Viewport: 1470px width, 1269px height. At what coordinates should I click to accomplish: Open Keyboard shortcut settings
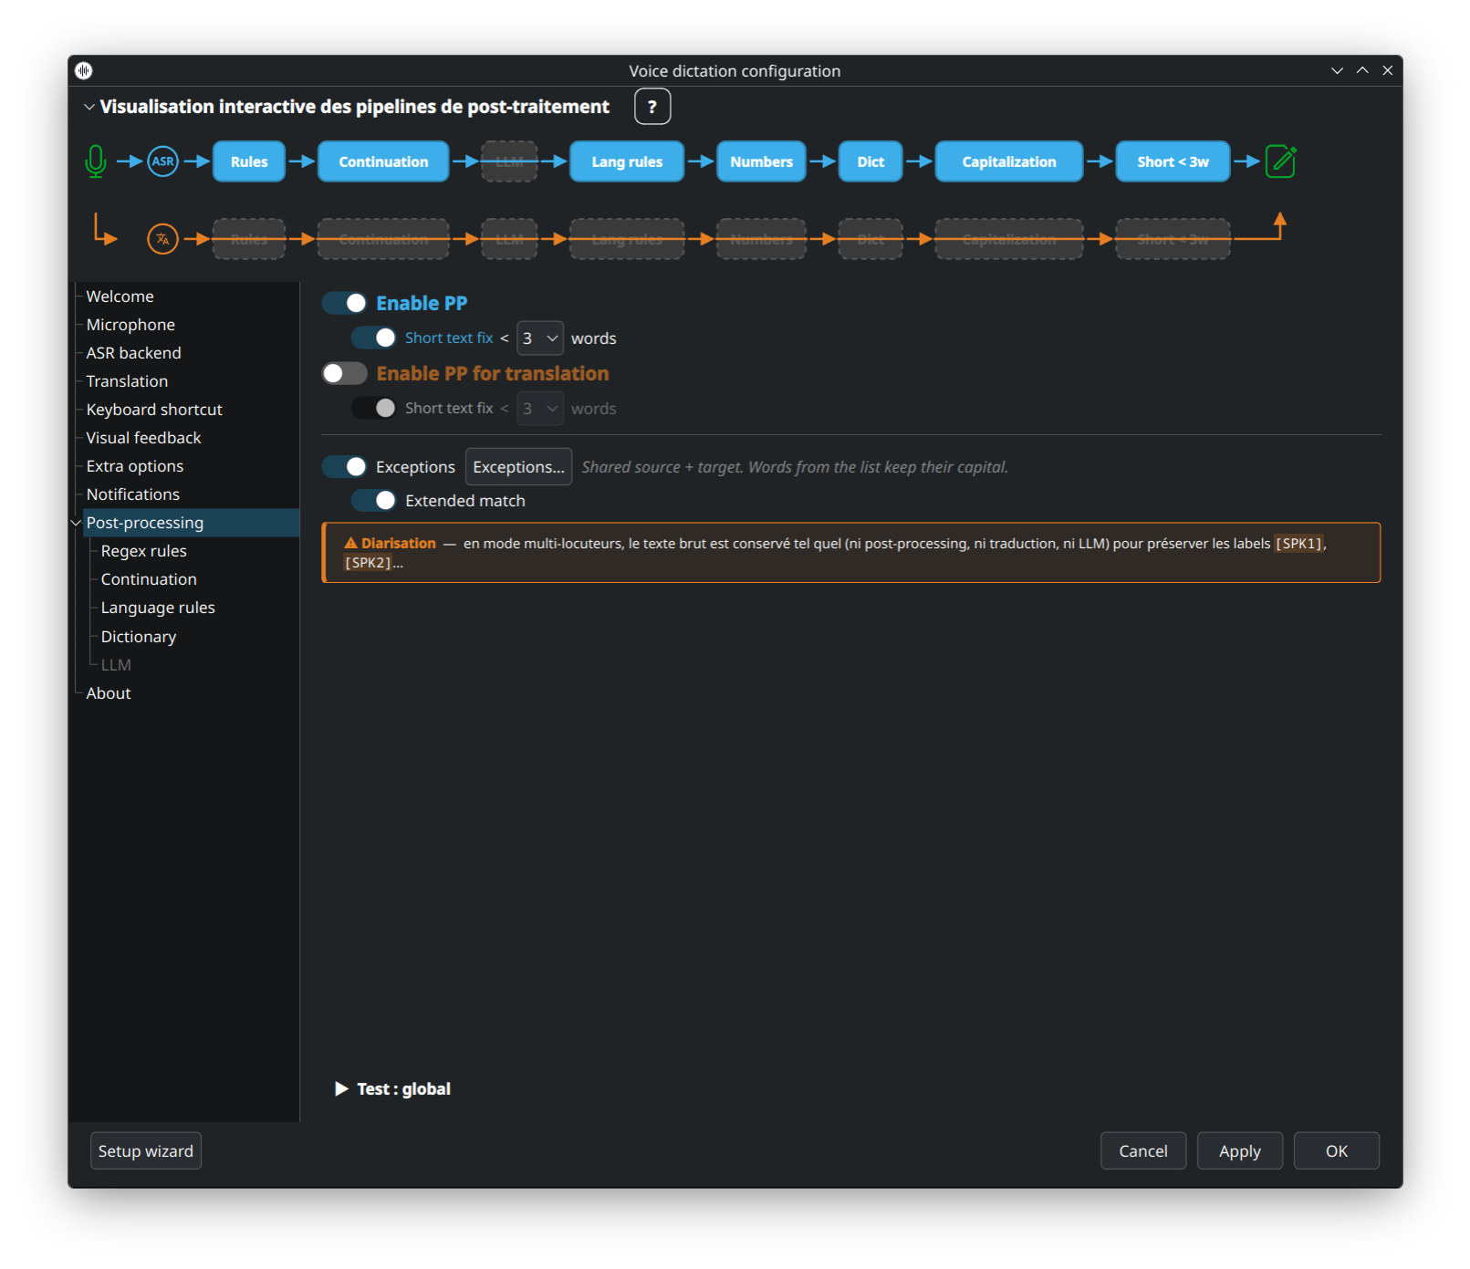154,409
